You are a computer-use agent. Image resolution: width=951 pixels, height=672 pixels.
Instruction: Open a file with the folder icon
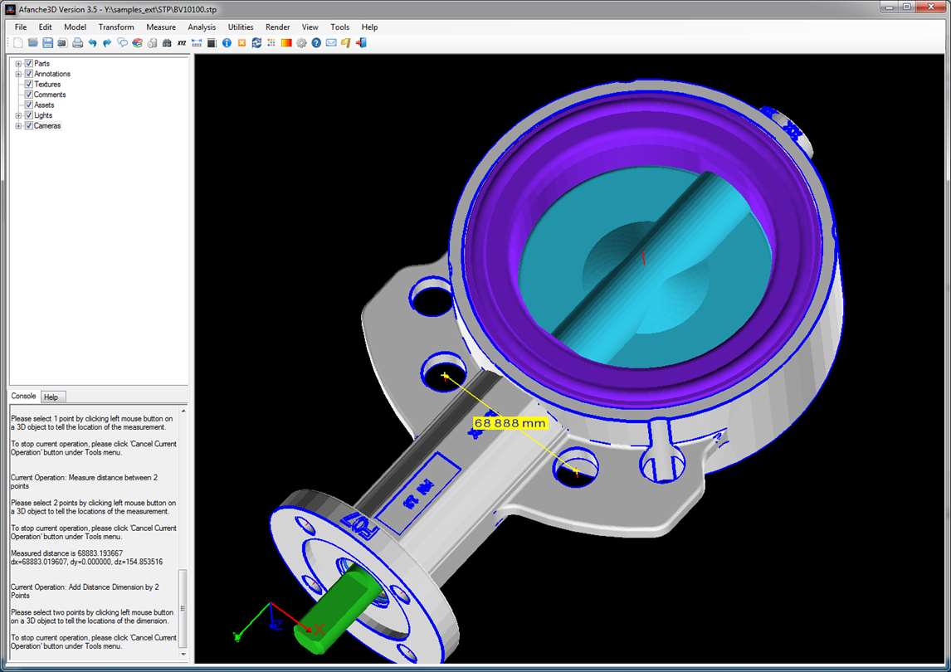[32, 42]
